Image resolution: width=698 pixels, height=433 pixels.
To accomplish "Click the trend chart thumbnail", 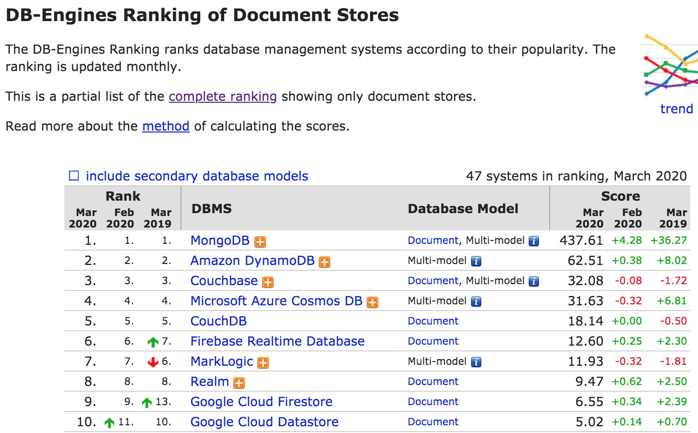I will point(670,65).
